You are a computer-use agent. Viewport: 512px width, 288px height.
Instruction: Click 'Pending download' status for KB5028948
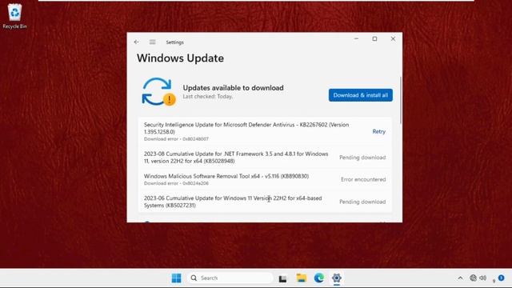[362, 158]
